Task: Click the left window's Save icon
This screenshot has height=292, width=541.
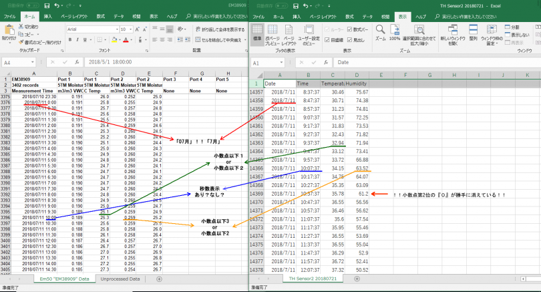Action: (x=47, y=5)
